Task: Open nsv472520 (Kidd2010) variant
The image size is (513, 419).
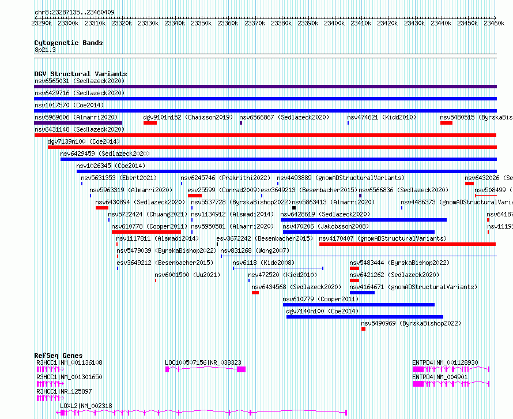Action: [282, 275]
